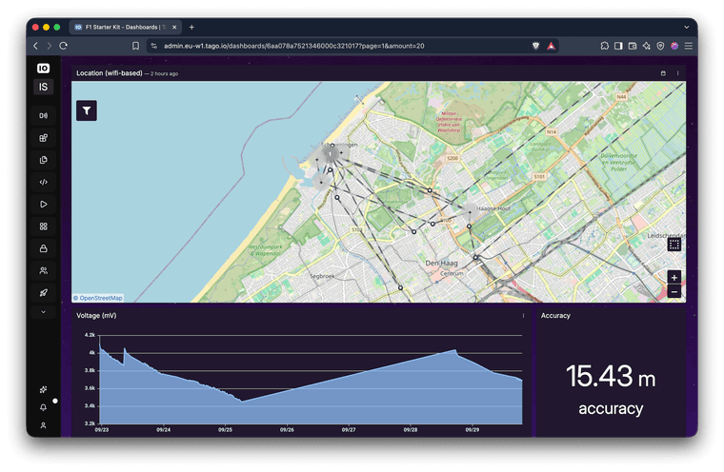Reload the page
The width and height of the screenshot is (724, 472).
[64, 46]
